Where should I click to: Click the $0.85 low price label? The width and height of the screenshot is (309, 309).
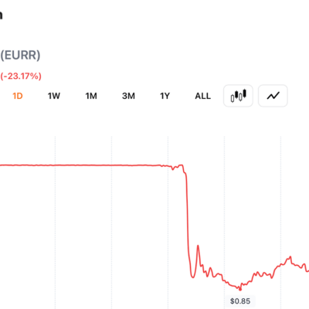point(240,301)
